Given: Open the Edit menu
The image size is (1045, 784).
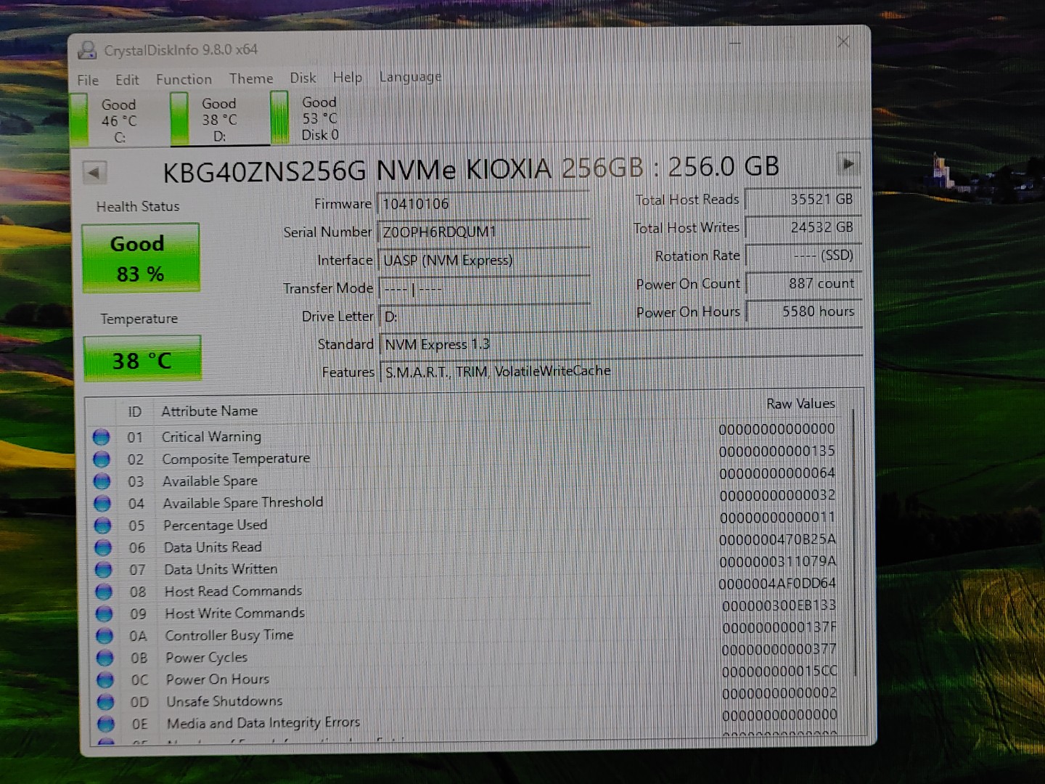Looking at the screenshot, I should click(x=127, y=80).
